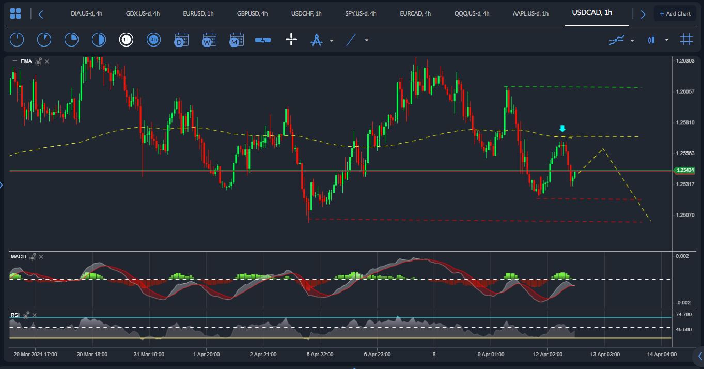704x369 pixels.
Task: Click the 1.26303 price axis label
Action: point(685,61)
